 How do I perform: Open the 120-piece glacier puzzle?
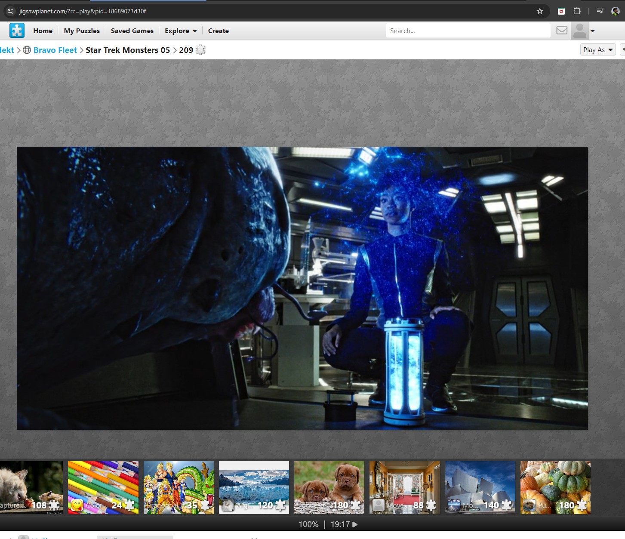coord(254,487)
